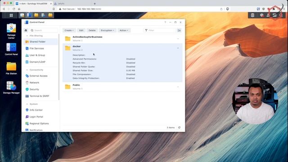This screenshot has width=288, height=162.
Task: Select the ActiveBackupforBusiness folder row
Action: (x=122, y=39)
